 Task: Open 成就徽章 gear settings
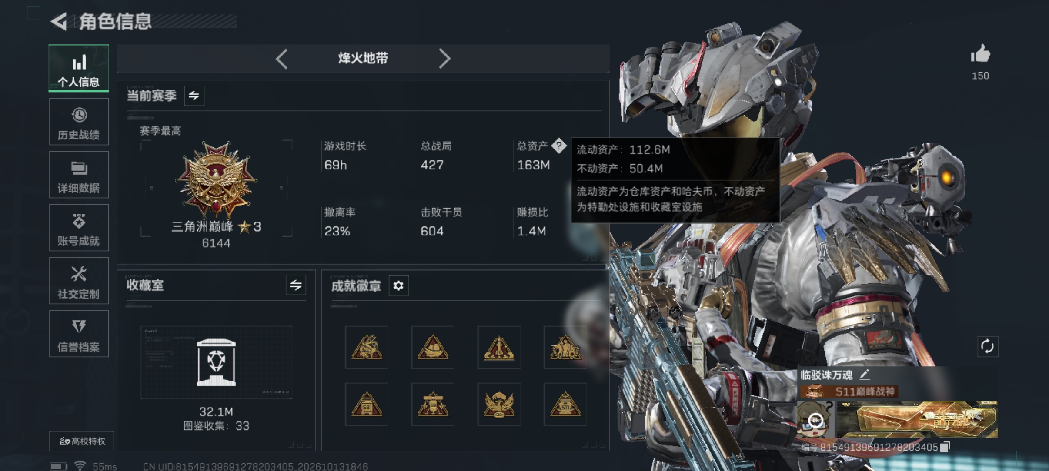[x=398, y=285]
